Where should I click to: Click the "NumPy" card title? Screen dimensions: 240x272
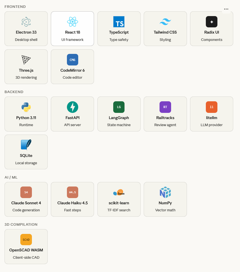click(165, 203)
